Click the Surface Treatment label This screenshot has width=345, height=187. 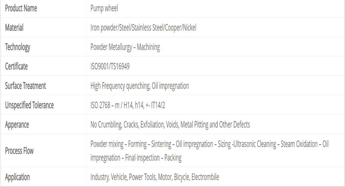click(25, 86)
